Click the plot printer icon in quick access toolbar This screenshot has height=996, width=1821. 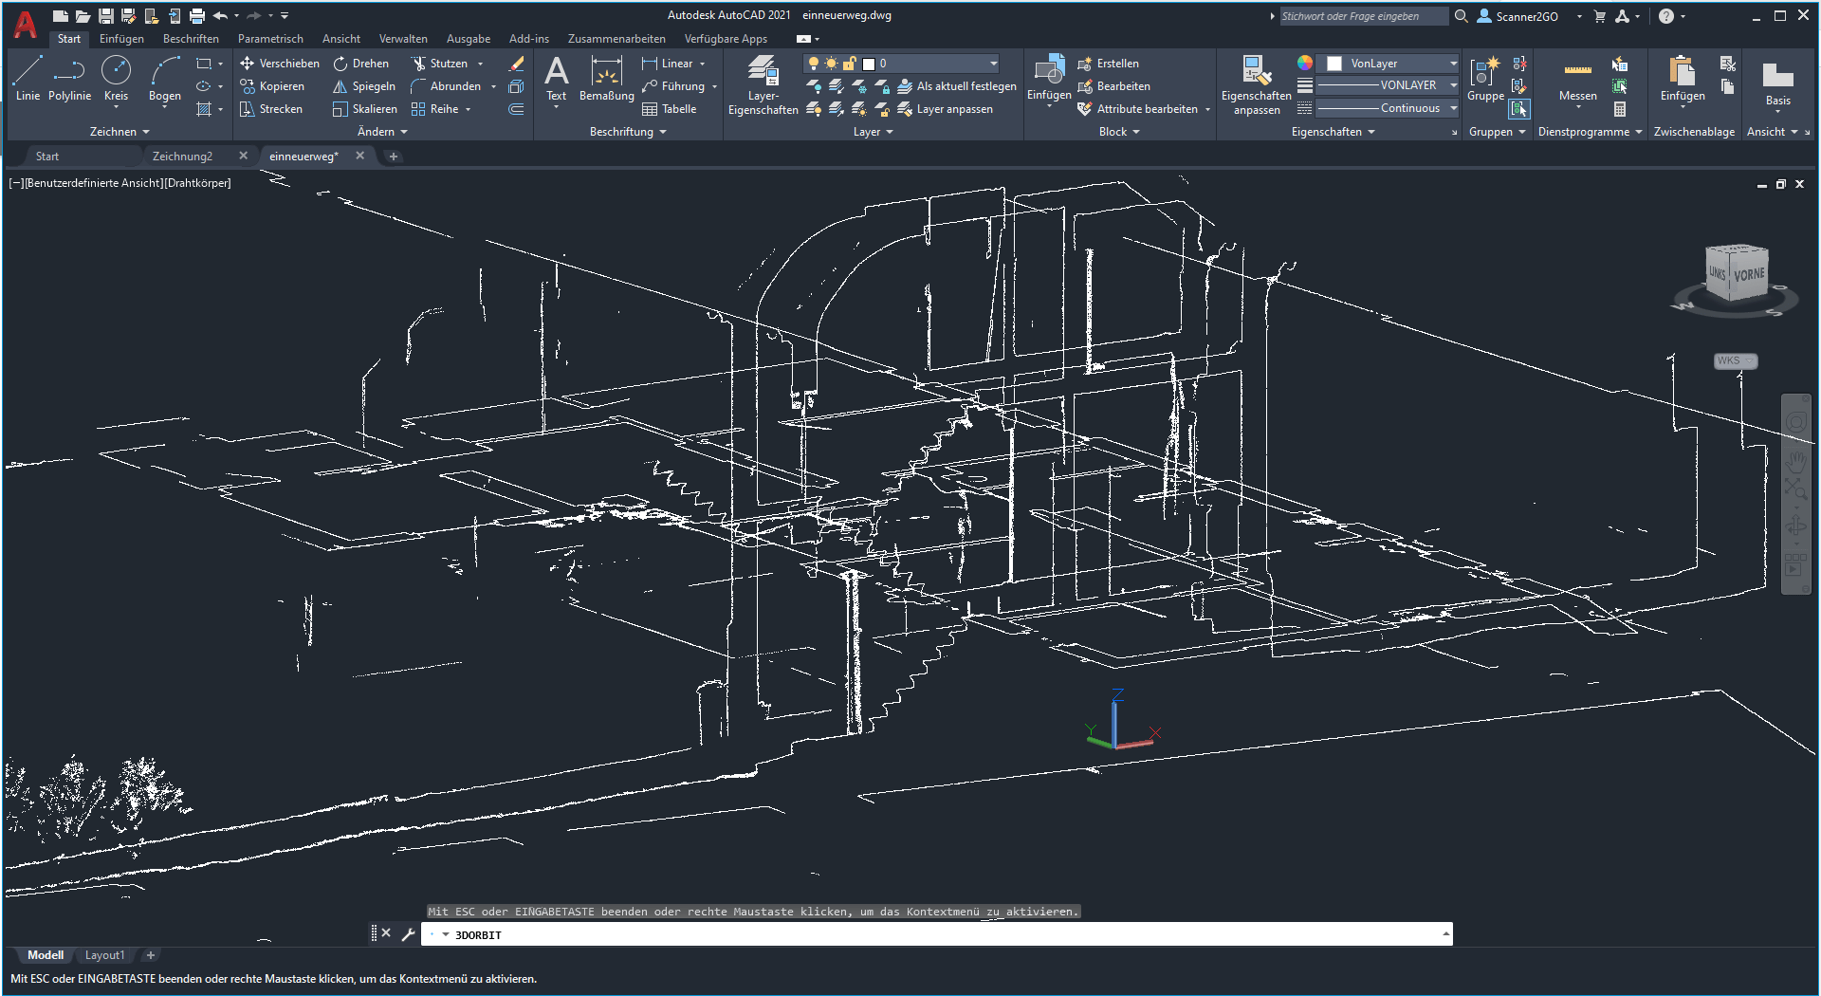(x=197, y=16)
